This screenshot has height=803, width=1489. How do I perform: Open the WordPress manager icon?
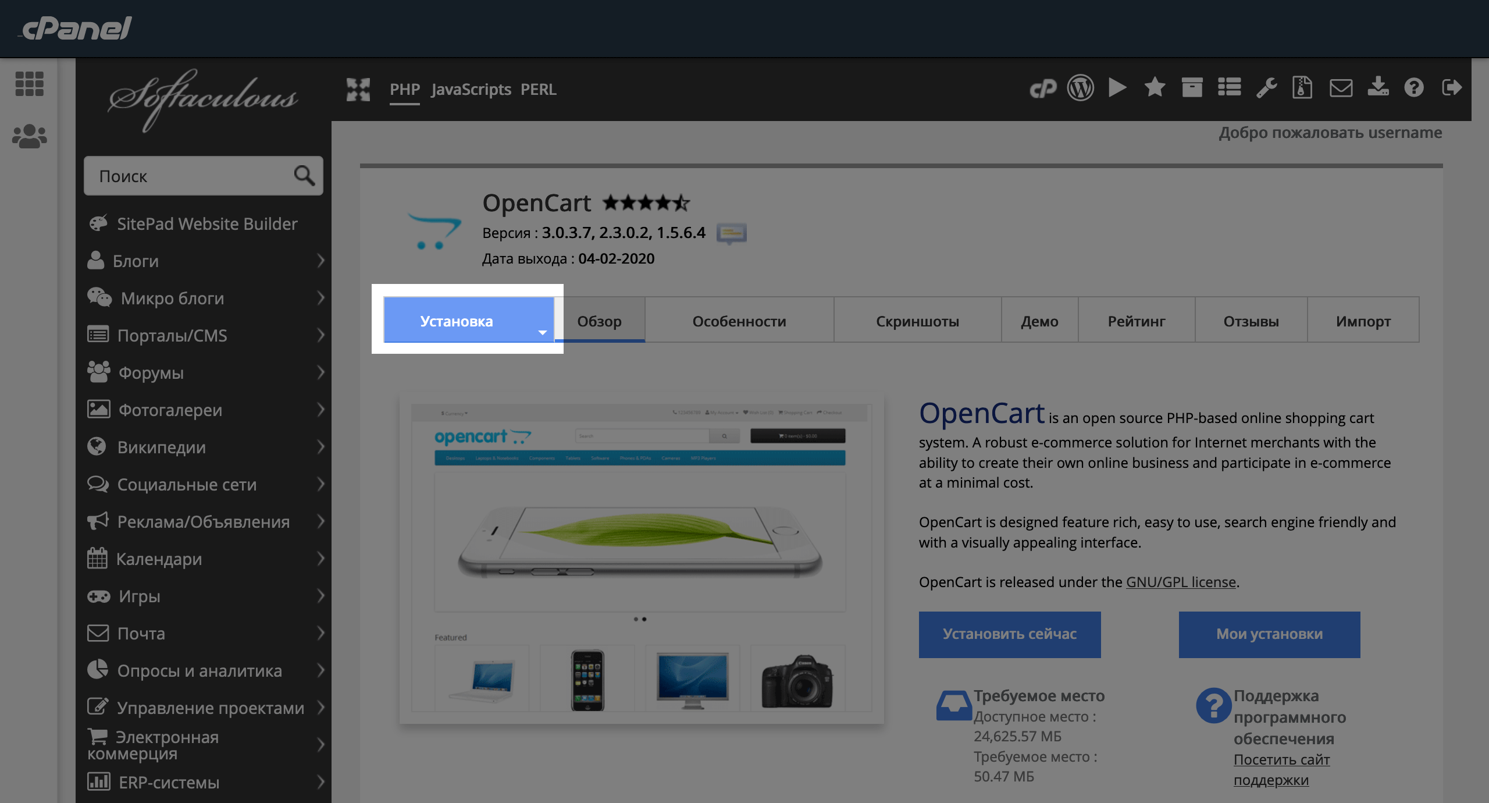coord(1080,88)
